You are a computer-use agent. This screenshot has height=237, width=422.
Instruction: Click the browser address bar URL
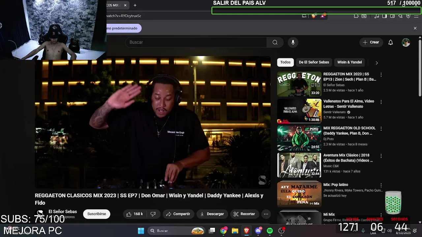pyautogui.click(x=124, y=16)
